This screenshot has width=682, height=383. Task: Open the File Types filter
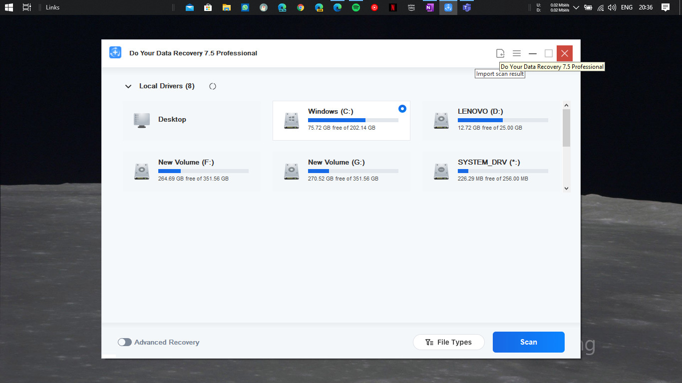[448, 342]
